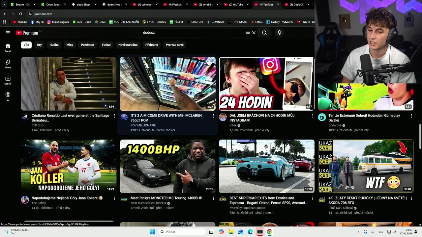Select the Hudba filter chip
This screenshot has height=237, width=422.
54,45
